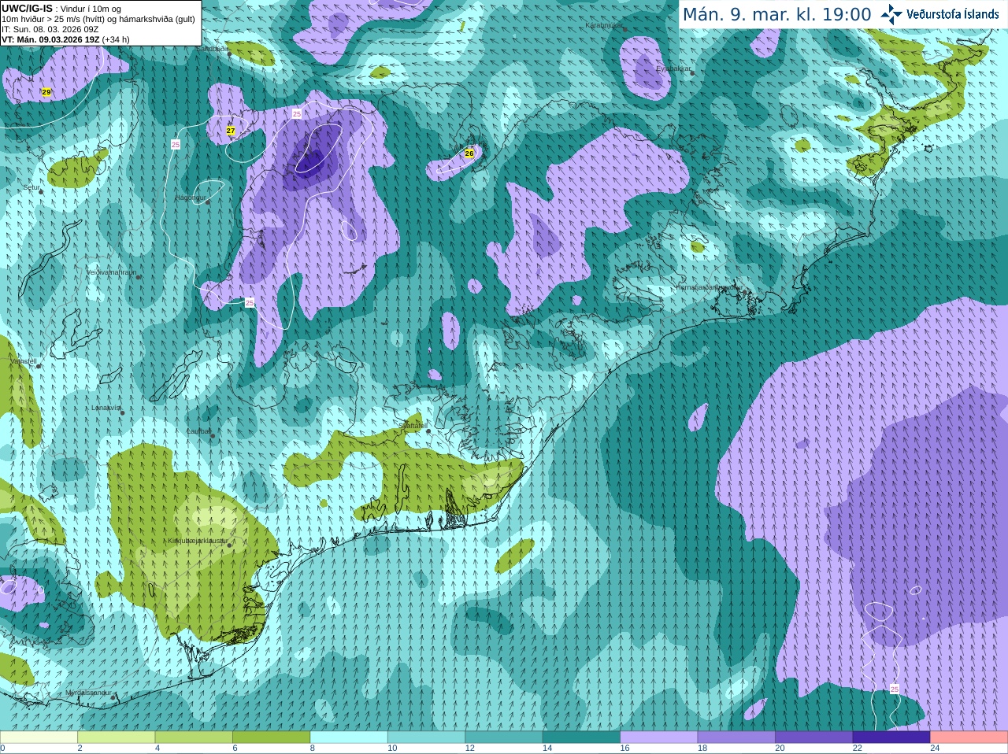The width and height of the screenshot is (1008, 754).
Task: Click the Veðurstofa Íslands logo icon
Action: [891, 14]
